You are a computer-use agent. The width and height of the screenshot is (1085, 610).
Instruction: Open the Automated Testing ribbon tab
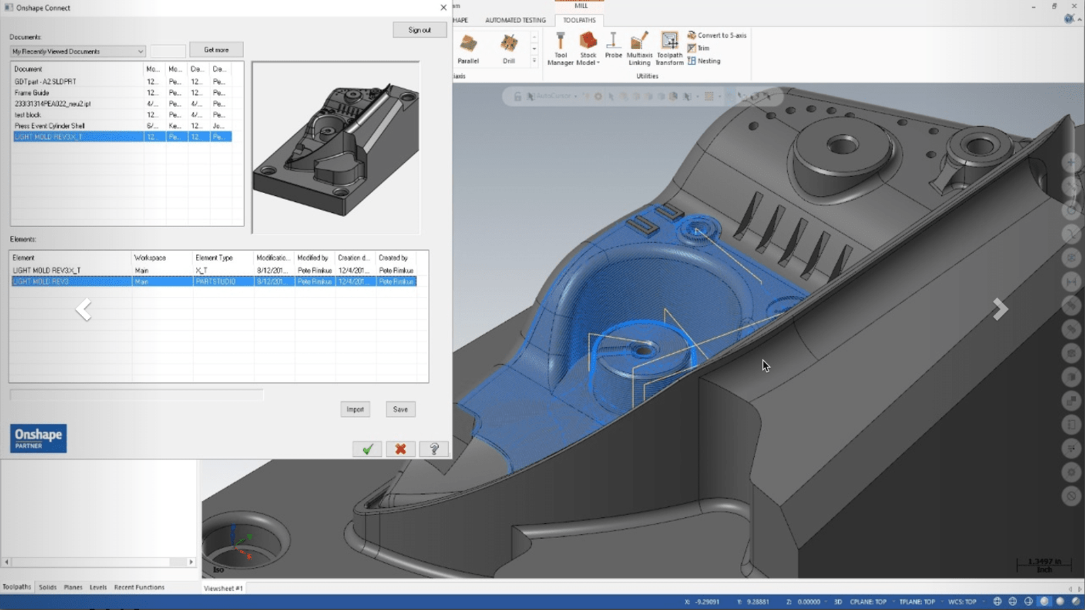[x=515, y=20]
